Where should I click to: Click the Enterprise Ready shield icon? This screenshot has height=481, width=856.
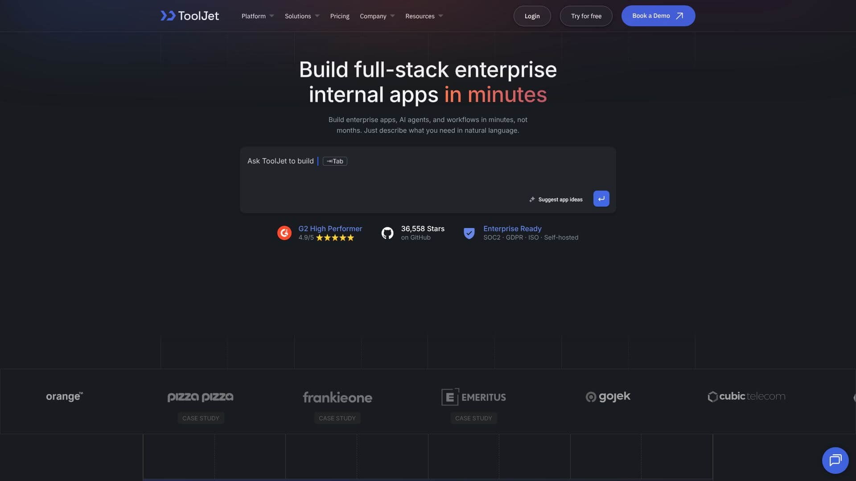469,232
